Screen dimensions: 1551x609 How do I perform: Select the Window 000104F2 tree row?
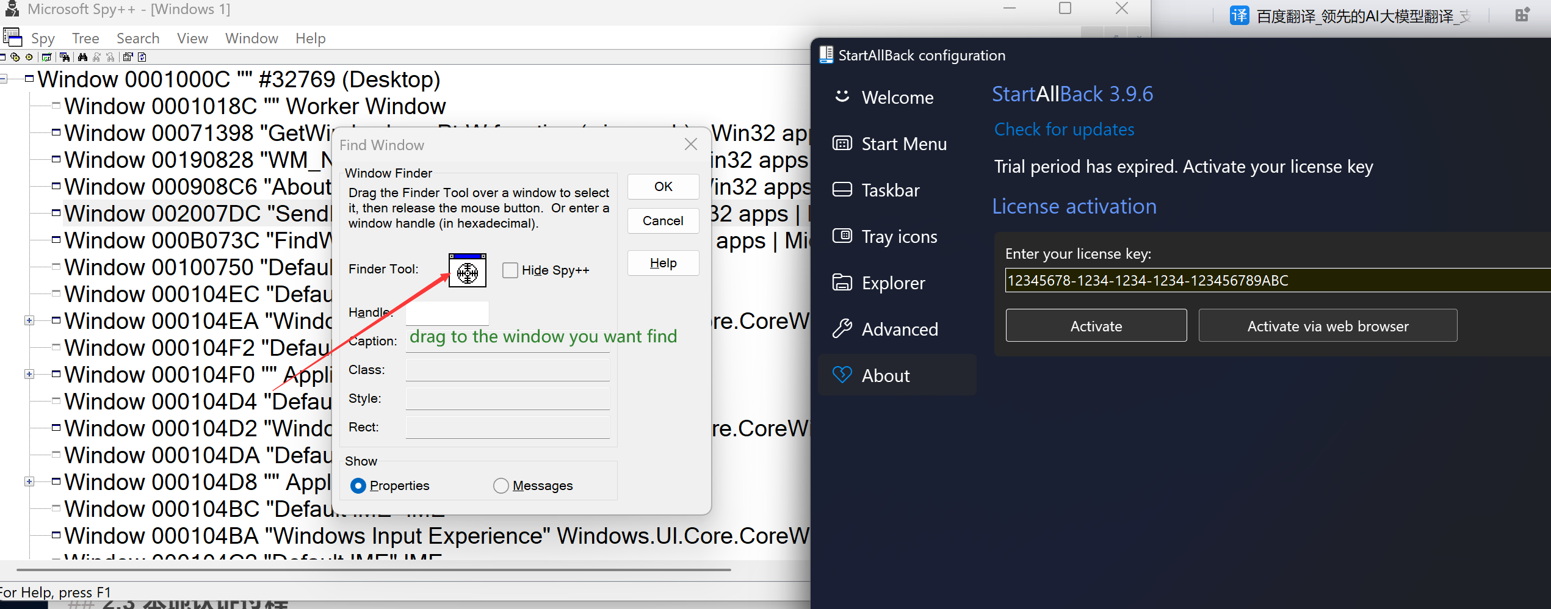198,348
